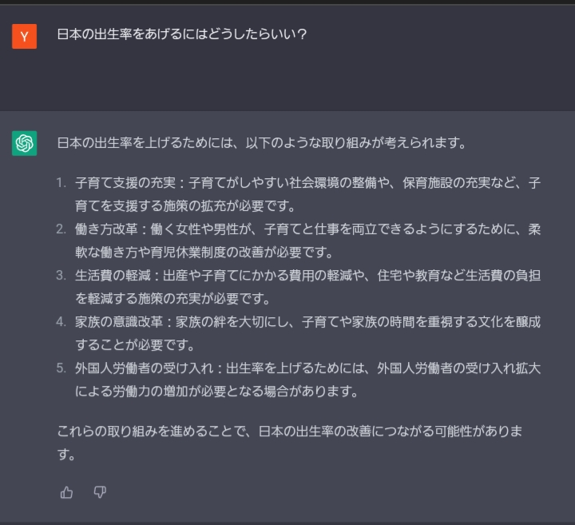The height and width of the screenshot is (525, 575).
Task: Select the 家族の意識改革 list item text
Action: point(307,322)
